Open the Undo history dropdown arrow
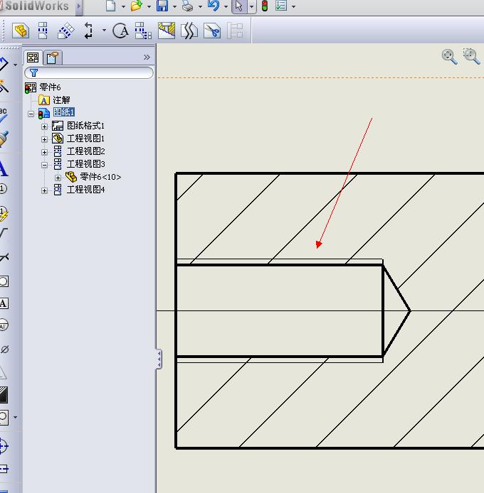Screen dimensions: 484x493 [x=226, y=6]
